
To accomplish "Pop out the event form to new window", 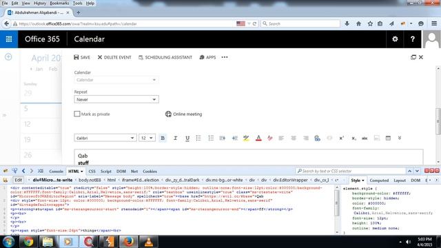I will [x=413, y=57].
